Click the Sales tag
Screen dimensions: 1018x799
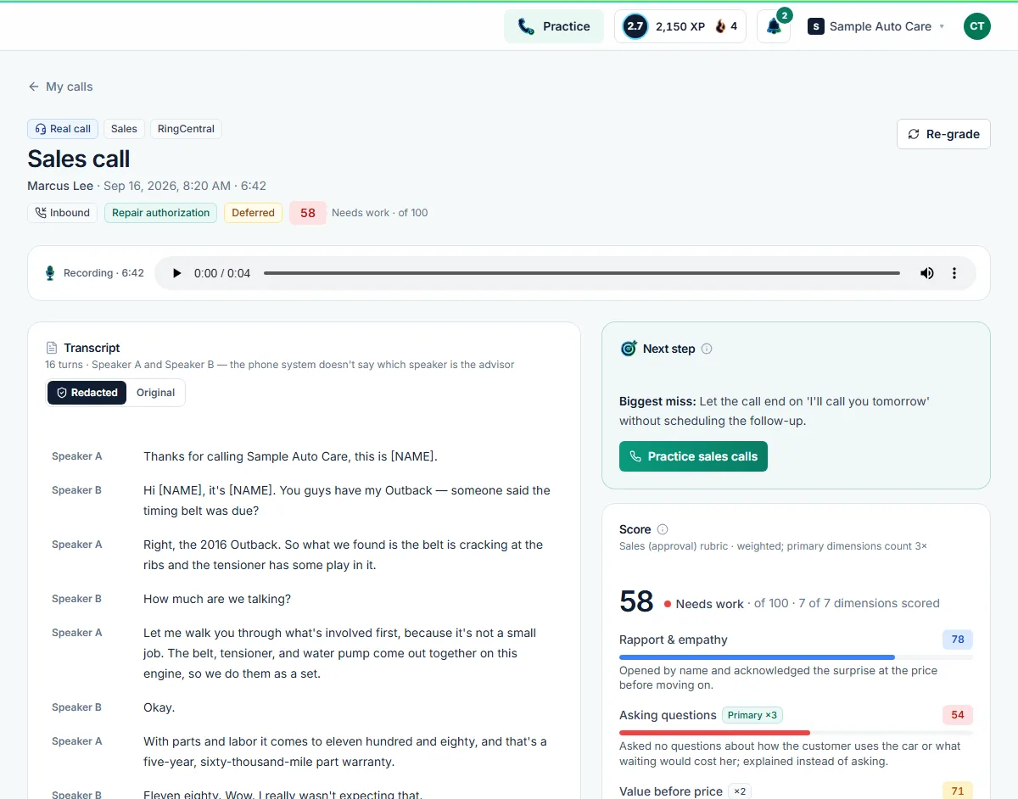click(x=124, y=129)
